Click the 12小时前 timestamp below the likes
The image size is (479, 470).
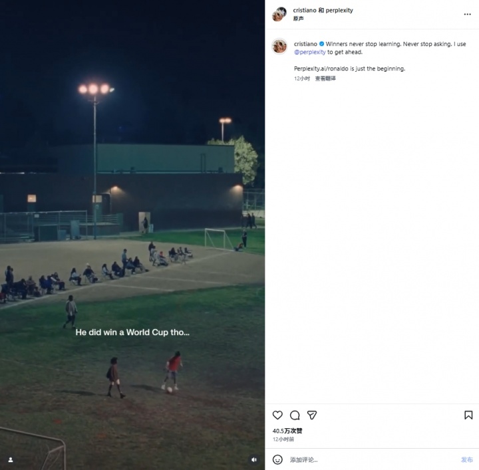tap(283, 439)
